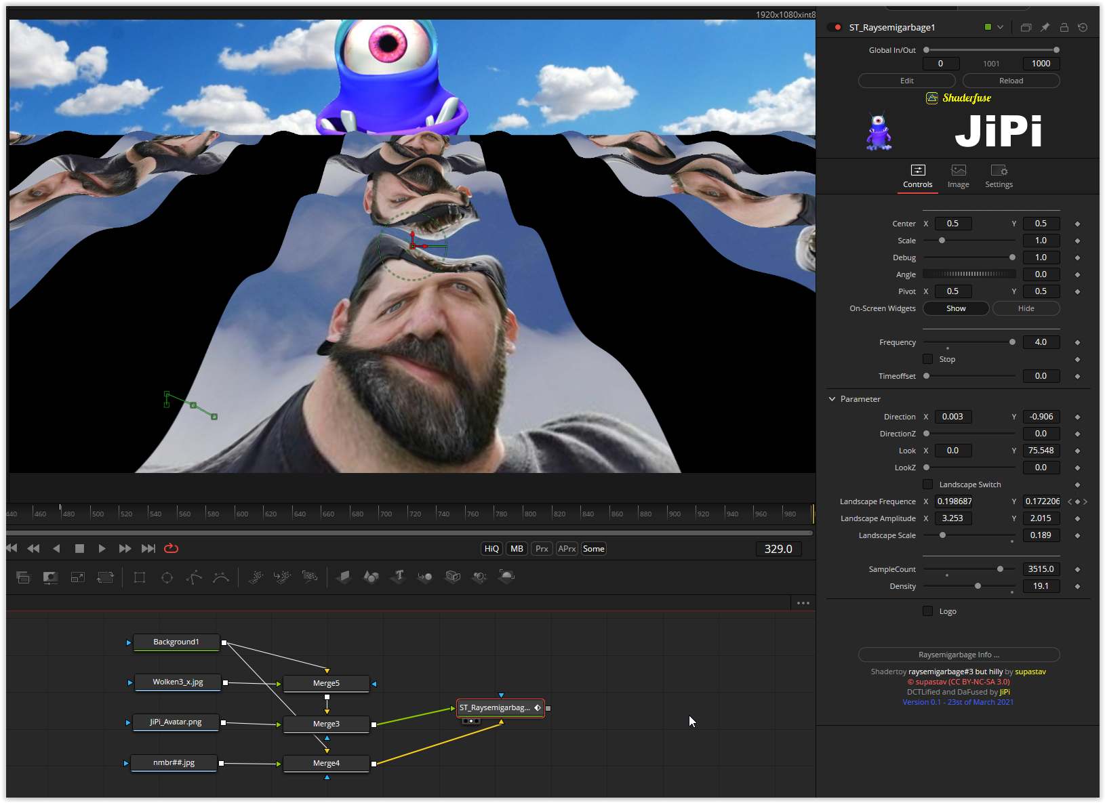Click the inspector versions icon

(x=1026, y=28)
